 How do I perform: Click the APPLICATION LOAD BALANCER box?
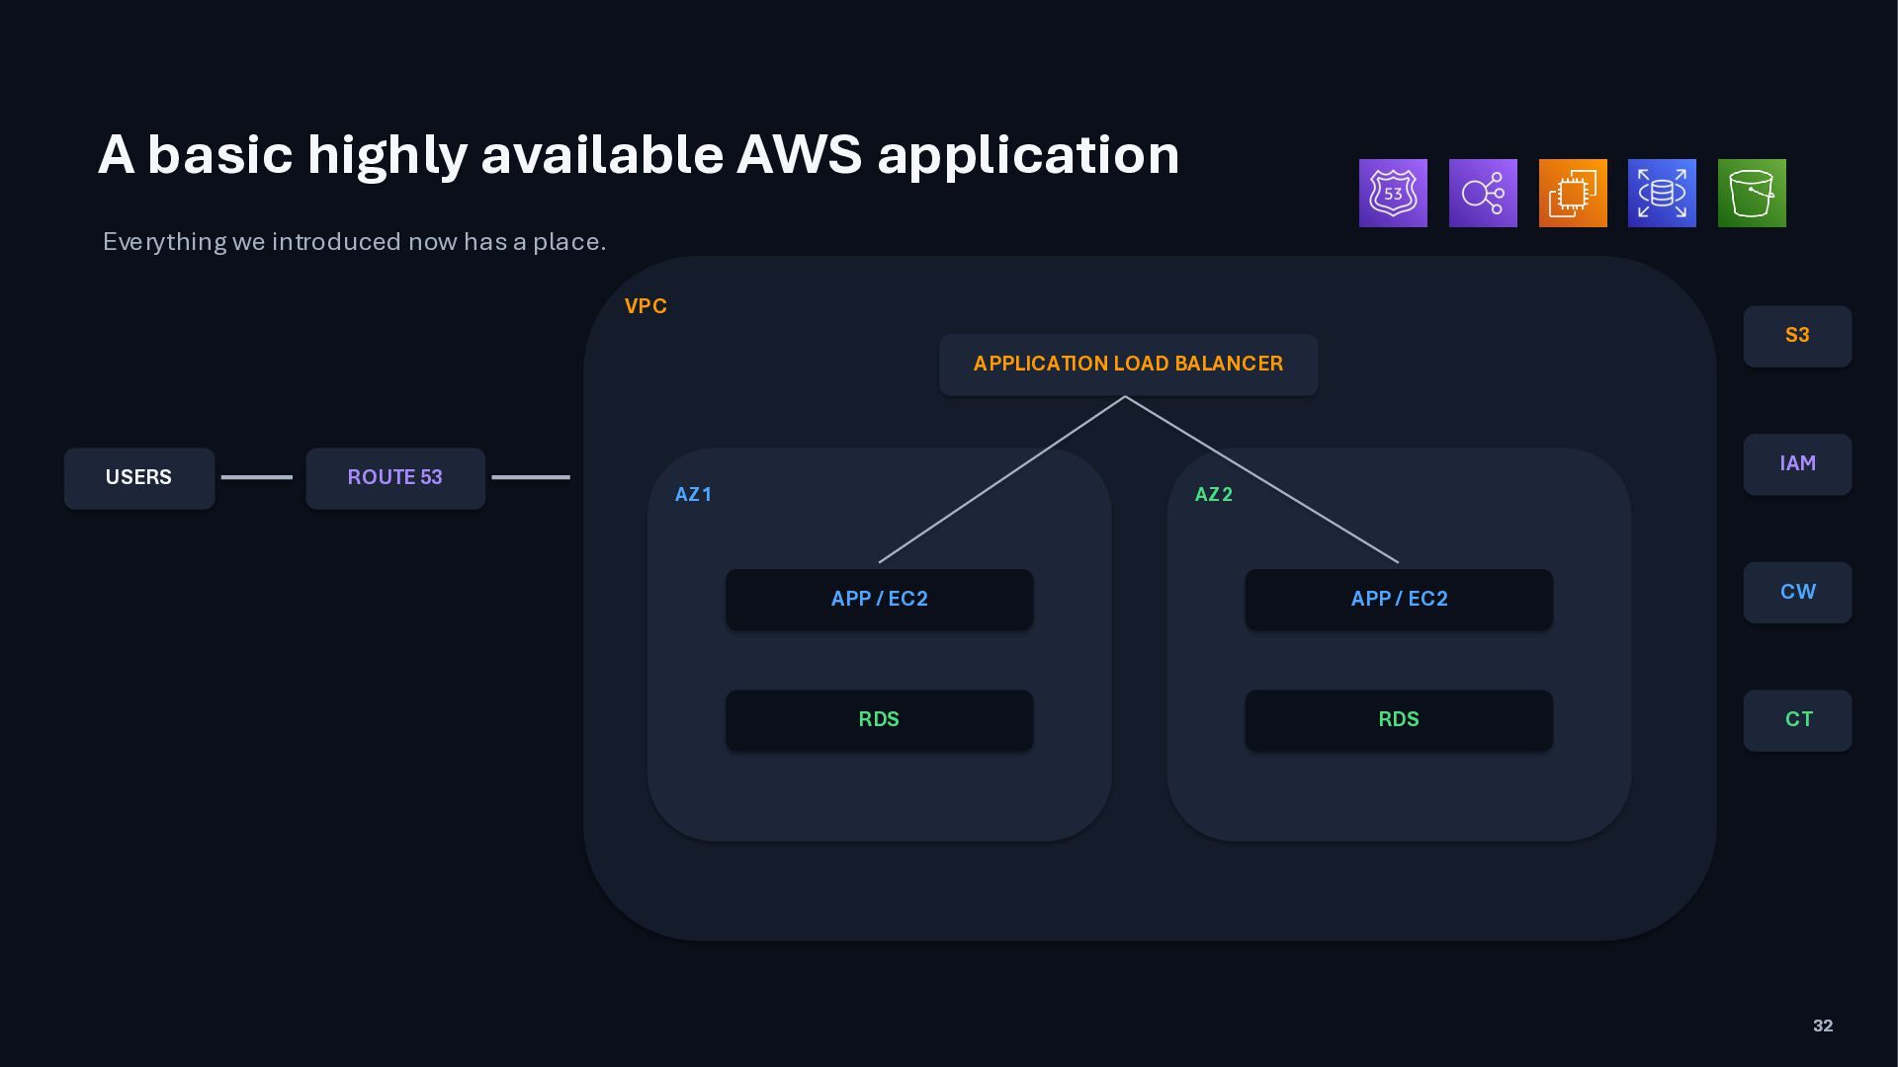click(1128, 365)
